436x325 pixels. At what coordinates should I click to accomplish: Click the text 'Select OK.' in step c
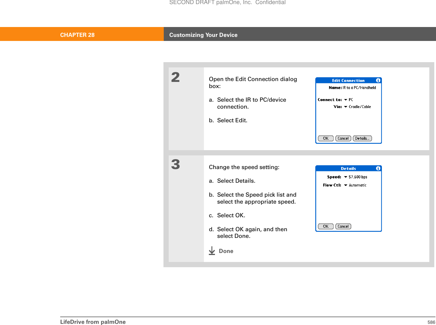pyautogui.click(x=231, y=216)
